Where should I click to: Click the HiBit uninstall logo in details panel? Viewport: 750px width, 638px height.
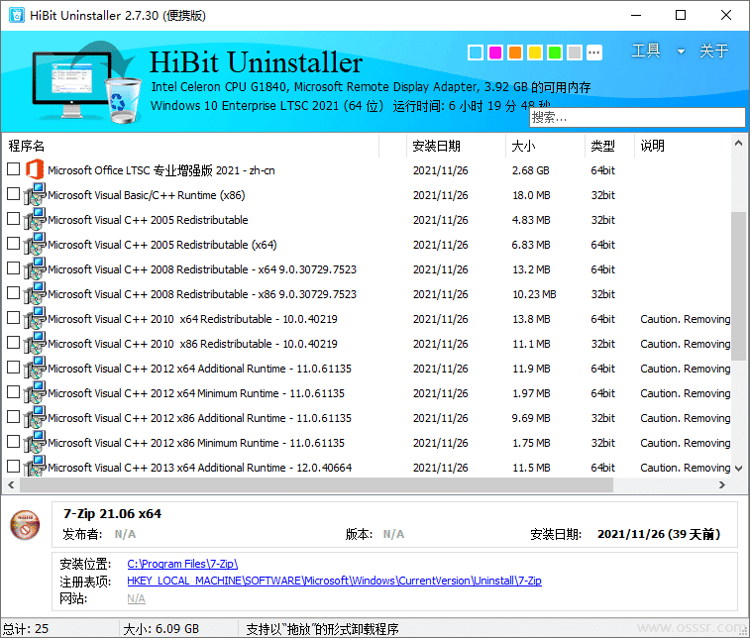(x=25, y=525)
